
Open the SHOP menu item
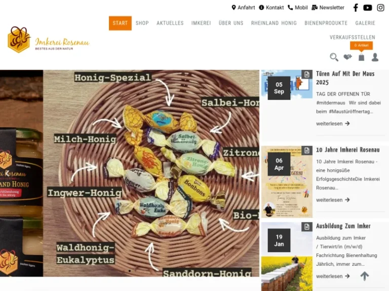142,23
